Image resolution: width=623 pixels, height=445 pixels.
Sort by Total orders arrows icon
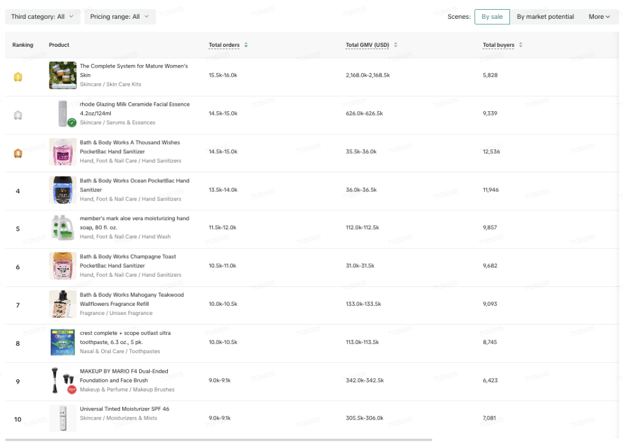246,45
